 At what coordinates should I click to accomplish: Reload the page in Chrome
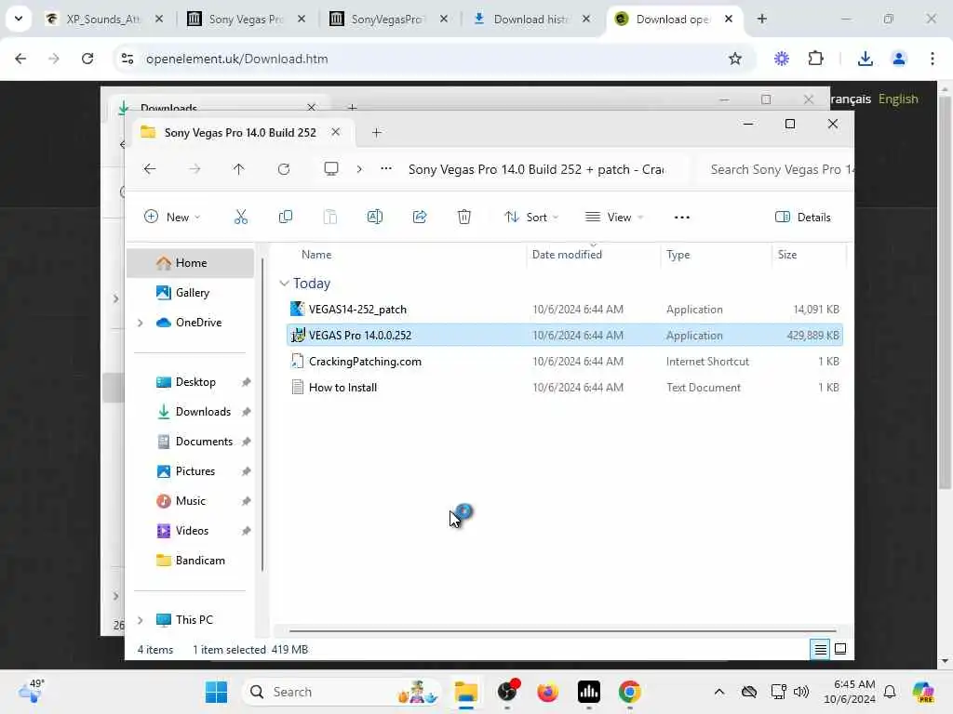coord(87,59)
